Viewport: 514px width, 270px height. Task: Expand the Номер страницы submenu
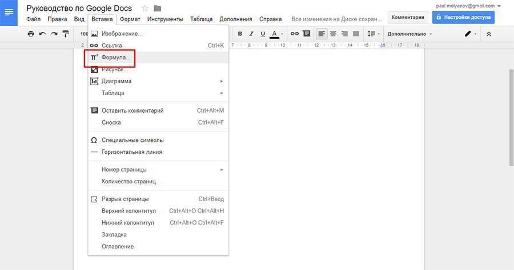coord(158,170)
